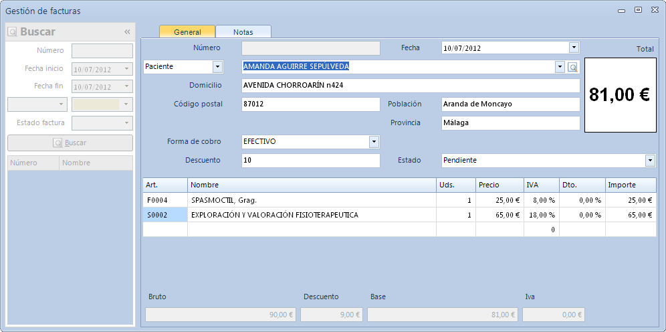Viewport: 666px width, 332px height.
Task: Click the Descuento field with value 10
Action: tap(310, 161)
